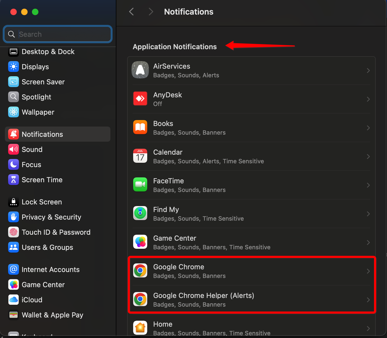Image resolution: width=387 pixels, height=338 pixels.
Task: Click the Application Notifications heading
Action: tap(175, 47)
